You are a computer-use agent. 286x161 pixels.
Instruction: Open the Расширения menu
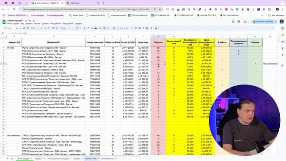pos(68,24)
